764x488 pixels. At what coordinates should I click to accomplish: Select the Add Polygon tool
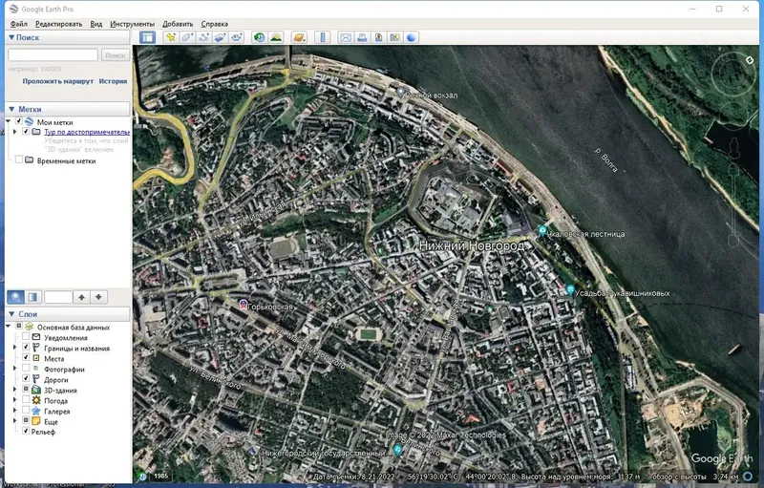187,37
